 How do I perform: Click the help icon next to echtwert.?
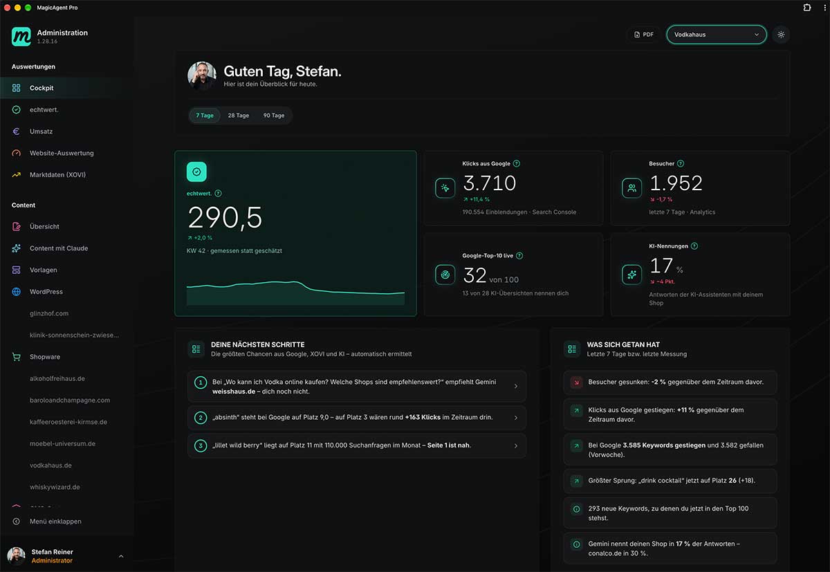click(219, 194)
